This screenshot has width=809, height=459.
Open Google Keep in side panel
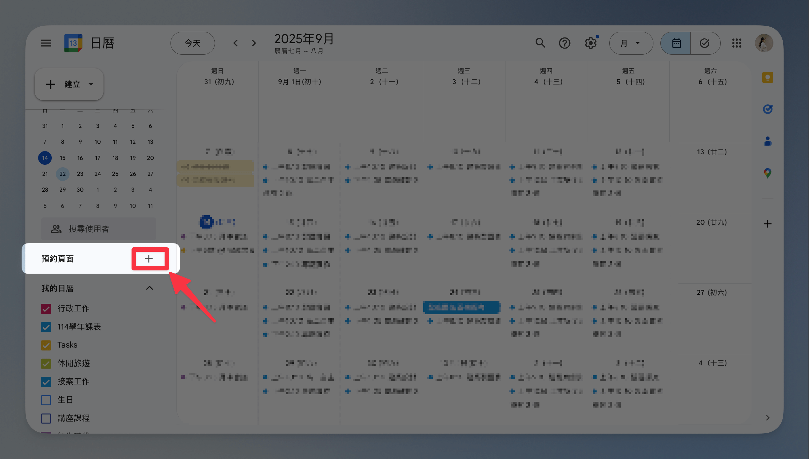[767, 77]
